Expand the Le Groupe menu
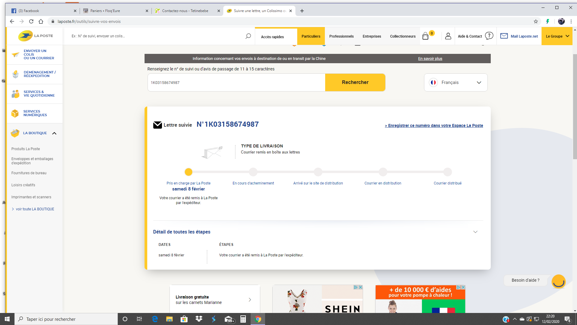The height and width of the screenshot is (325, 577). click(x=557, y=36)
